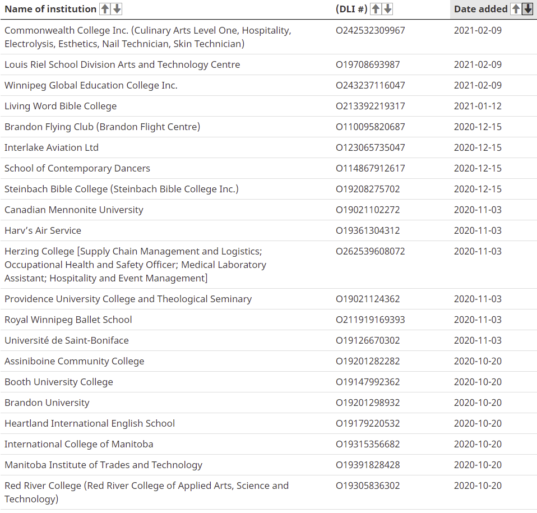
Task: Select Winnipeg Global Education College Inc.
Action: [x=91, y=85]
